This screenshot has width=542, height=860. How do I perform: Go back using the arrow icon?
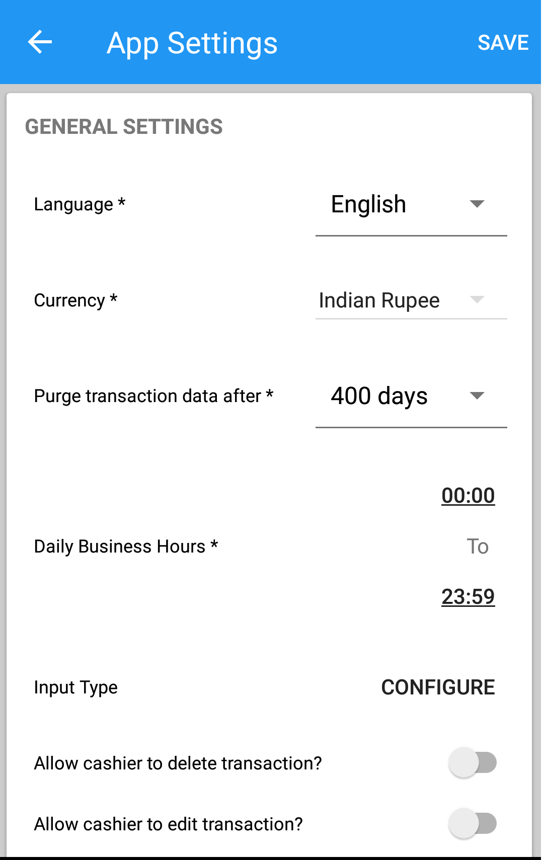(40, 42)
